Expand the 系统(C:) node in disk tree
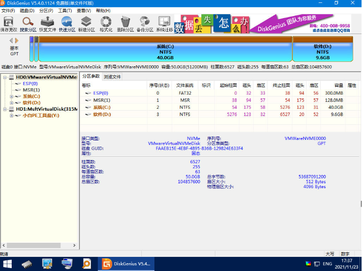Image resolution: width=362 pixels, height=271 pixels. (x=12, y=97)
